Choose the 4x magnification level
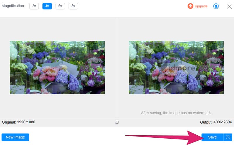Screen dimensions: 234x145 click(47, 6)
